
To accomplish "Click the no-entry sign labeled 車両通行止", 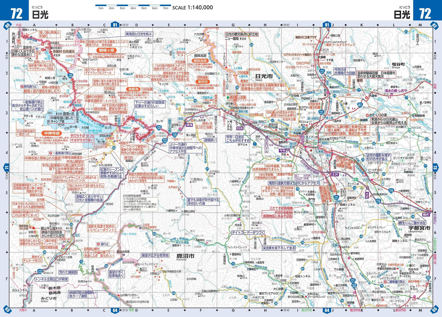I will [x=22, y=87].
